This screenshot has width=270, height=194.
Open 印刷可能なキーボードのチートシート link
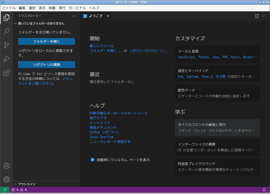tap(119, 113)
